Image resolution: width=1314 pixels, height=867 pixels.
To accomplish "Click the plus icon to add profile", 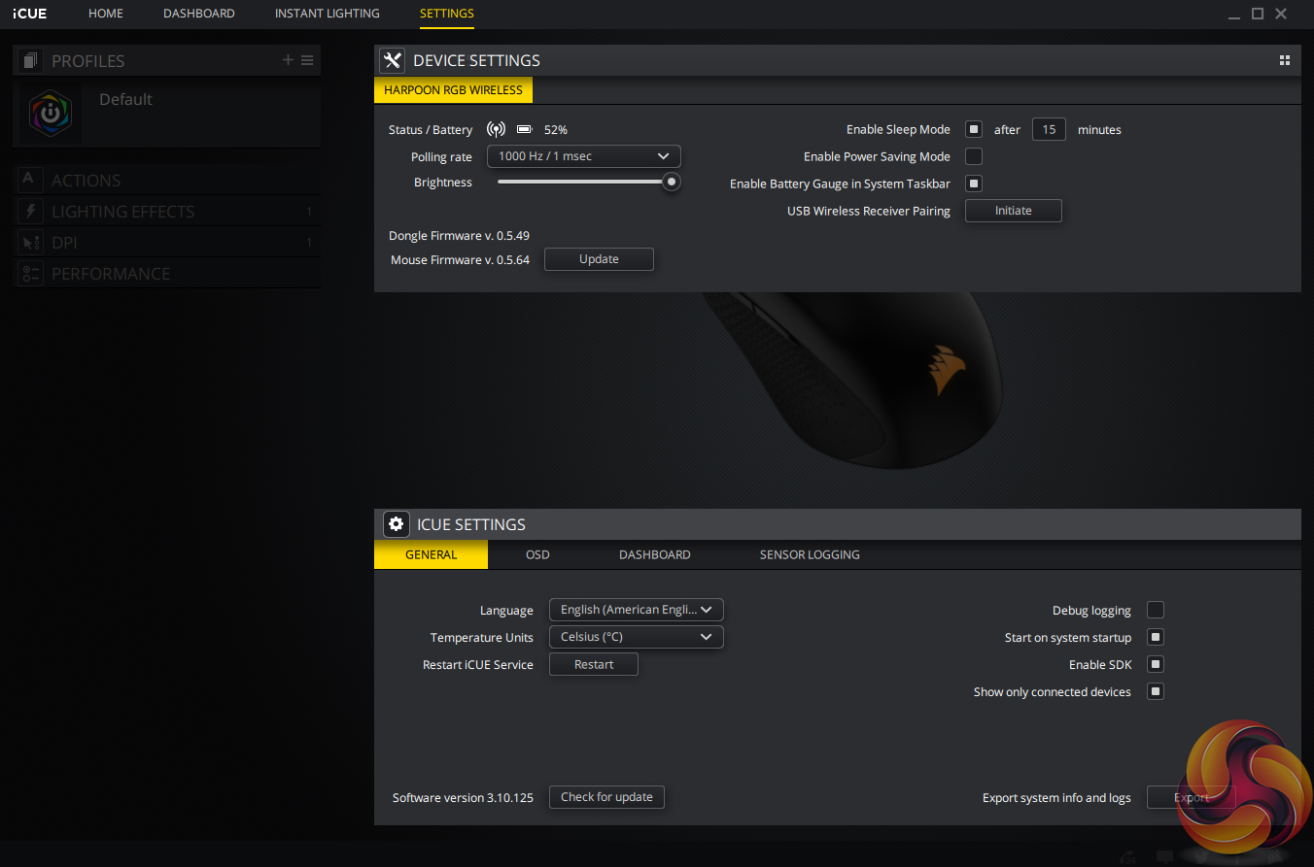I will [x=288, y=60].
